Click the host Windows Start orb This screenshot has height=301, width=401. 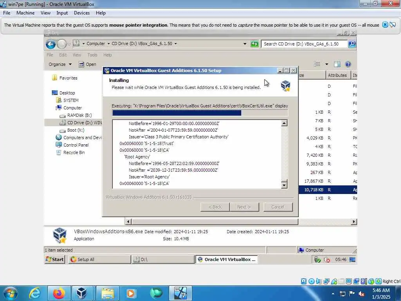pyautogui.click(x=10, y=293)
